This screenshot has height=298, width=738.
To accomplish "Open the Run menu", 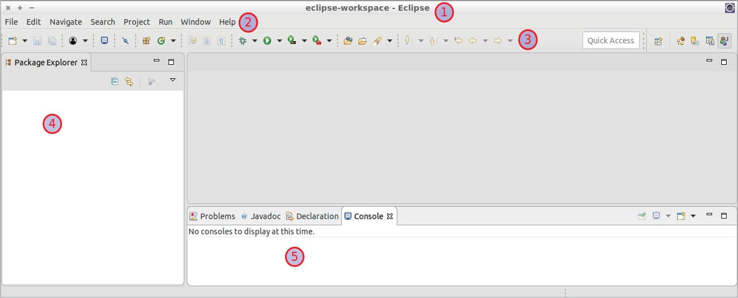I will [x=165, y=22].
